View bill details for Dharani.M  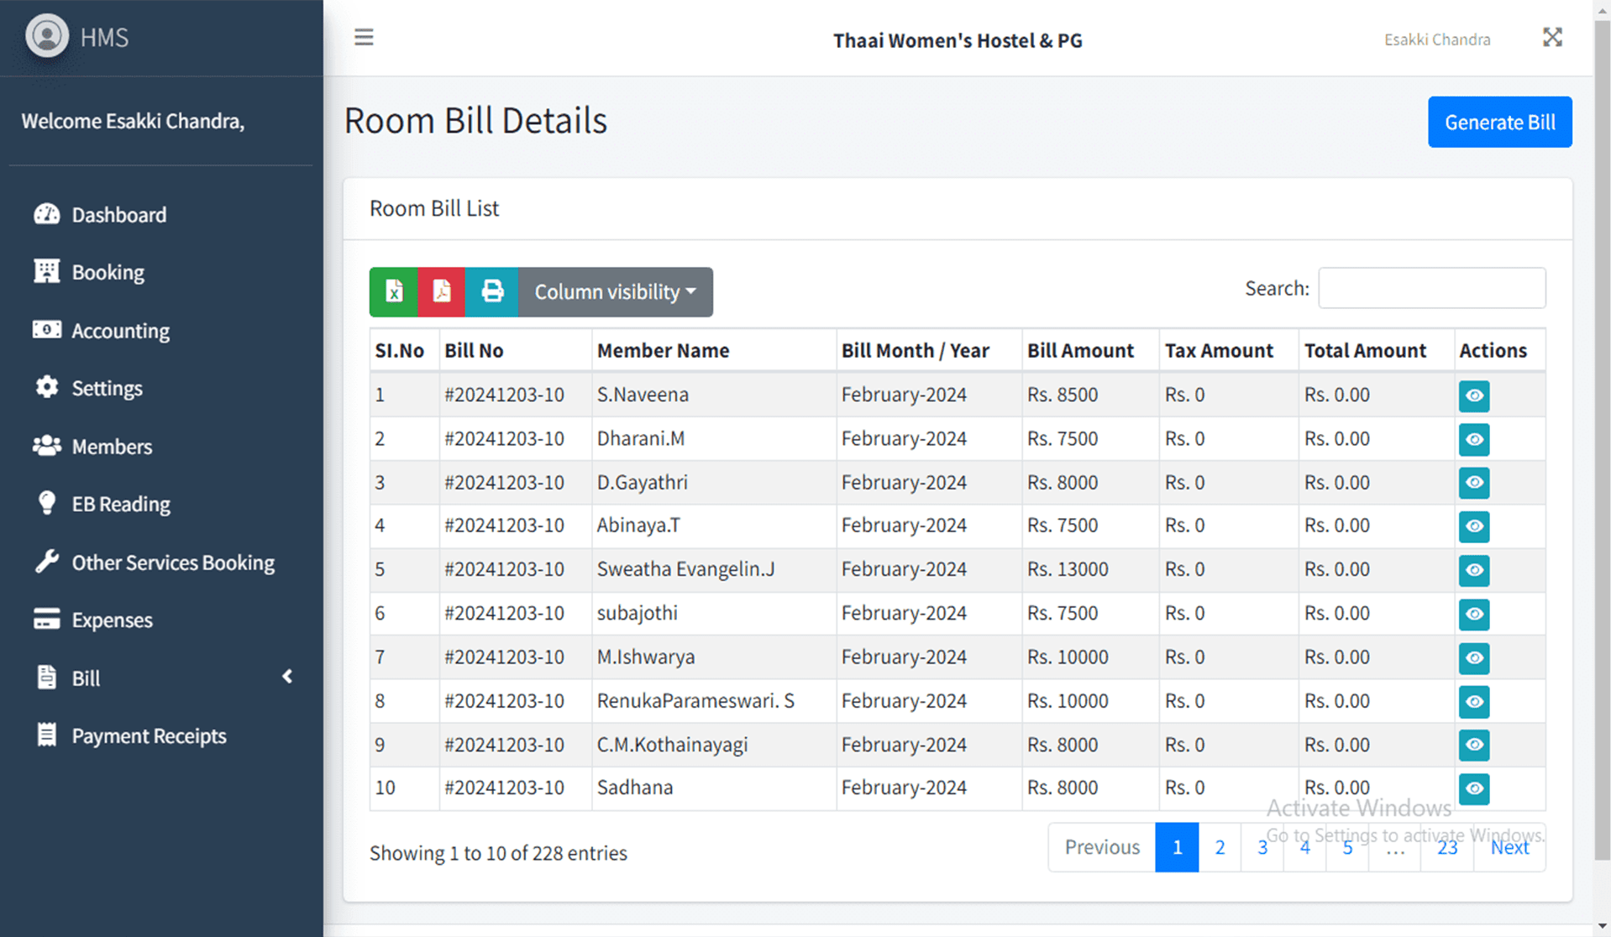pos(1474,439)
